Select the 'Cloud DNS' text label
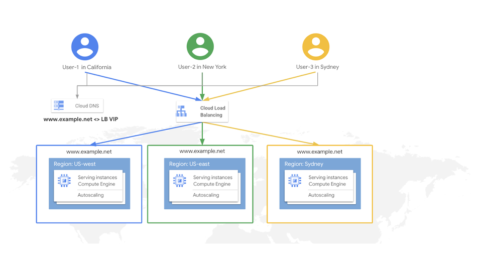The height and width of the screenshot is (271, 482). pos(87,106)
